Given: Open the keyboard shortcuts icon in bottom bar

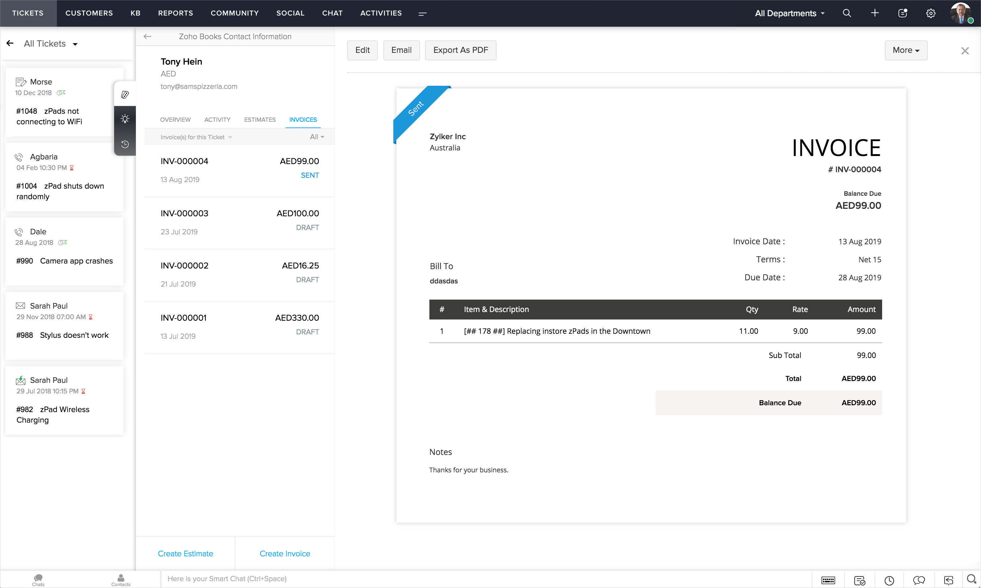Looking at the screenshot, I should click(x=828, y=580).
